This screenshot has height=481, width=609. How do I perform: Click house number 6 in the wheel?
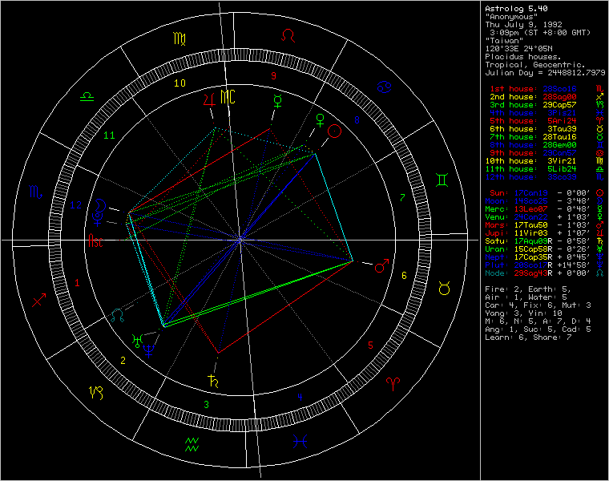tap(404, 276)
